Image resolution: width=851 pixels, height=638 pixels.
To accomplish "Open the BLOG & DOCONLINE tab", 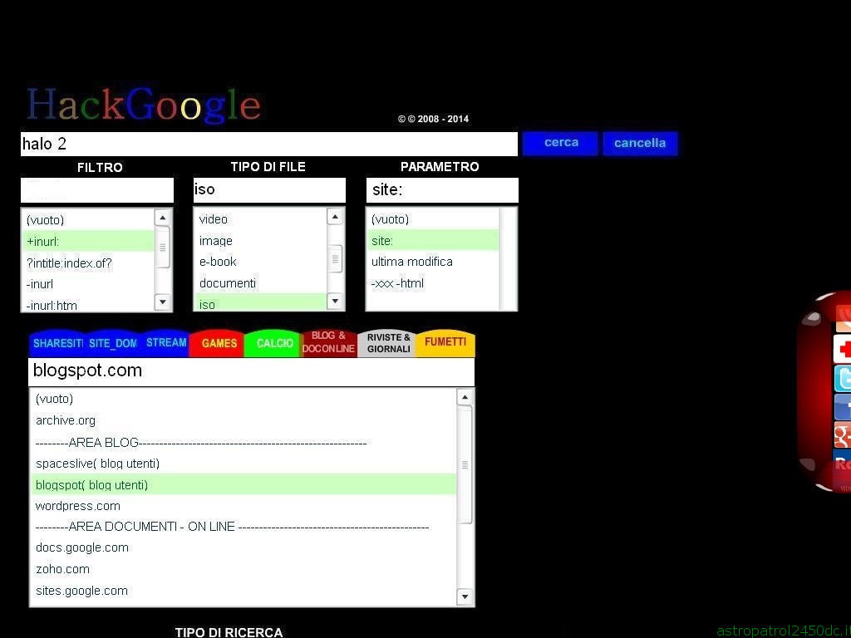I will (328, 342).
